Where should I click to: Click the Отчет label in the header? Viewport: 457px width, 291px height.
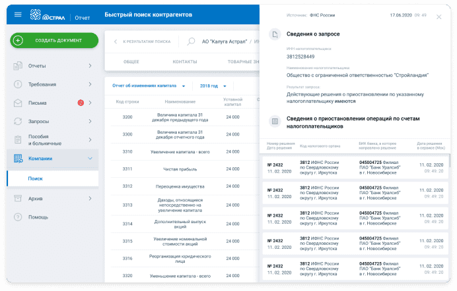(x=82, y=18)
